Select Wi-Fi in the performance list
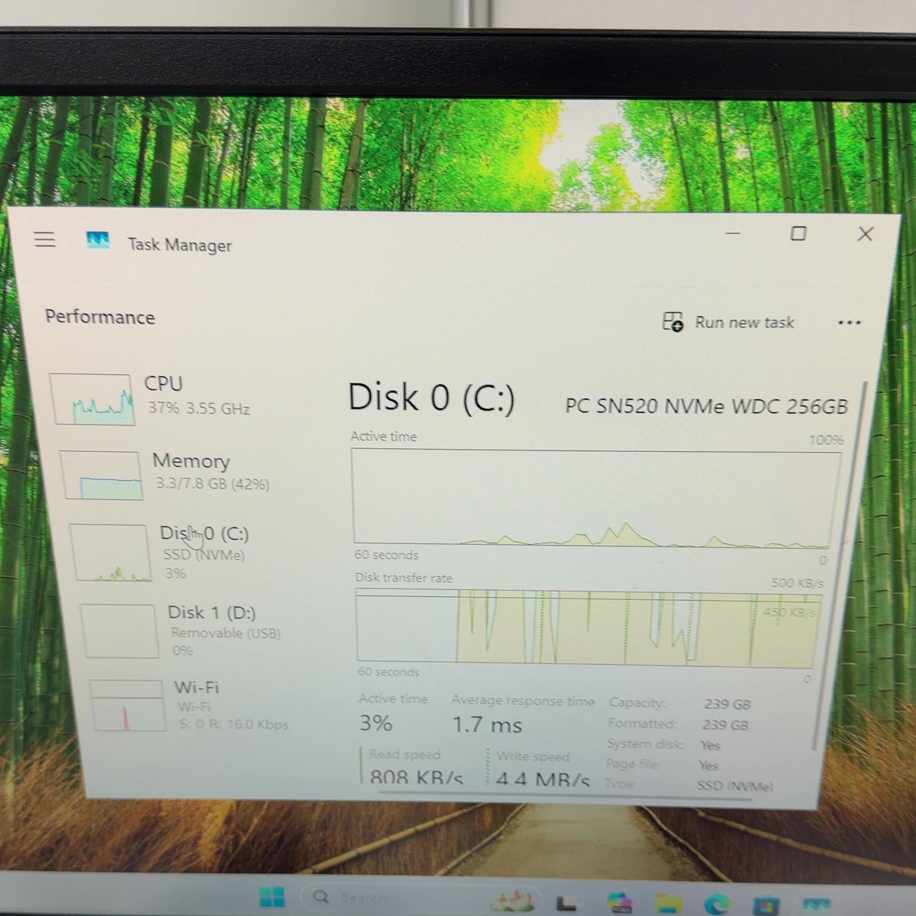The width and height of the screenshot is (916, 916). point(190,705)
